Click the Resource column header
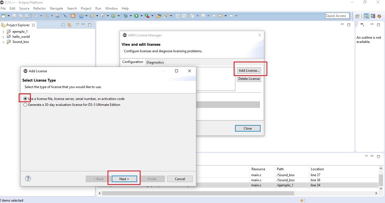Image resolution: width=385 pixels, height=203 pixels. pos(258,169)
